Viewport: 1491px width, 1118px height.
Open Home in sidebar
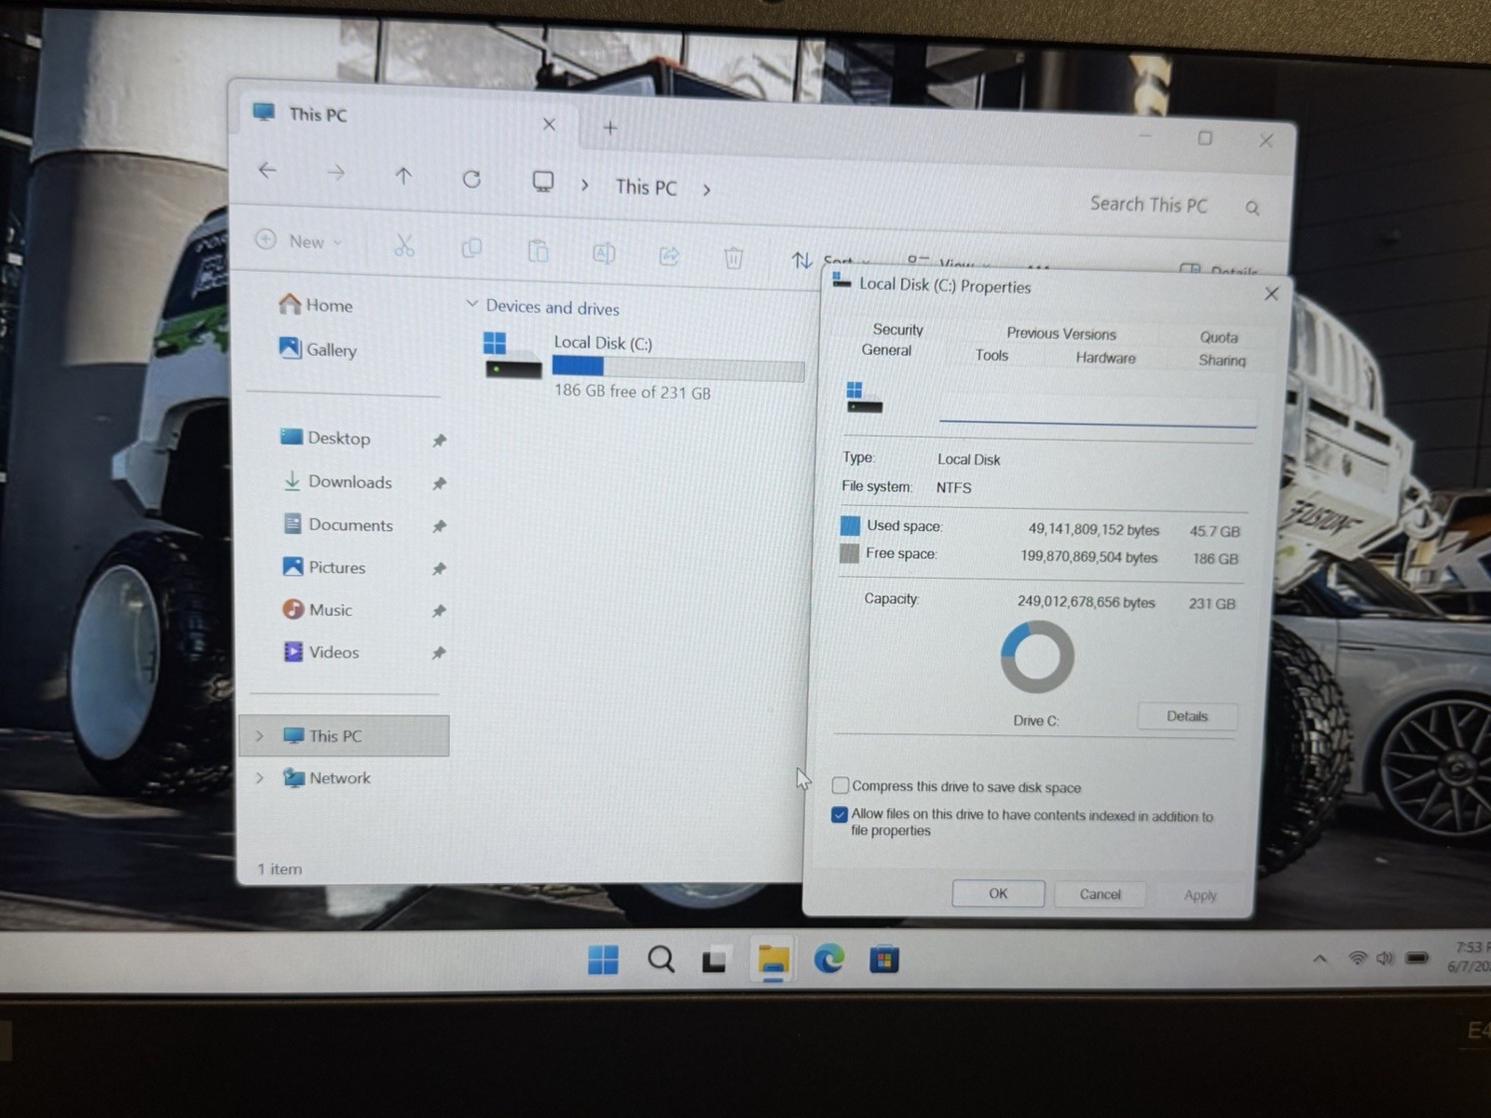316,305
